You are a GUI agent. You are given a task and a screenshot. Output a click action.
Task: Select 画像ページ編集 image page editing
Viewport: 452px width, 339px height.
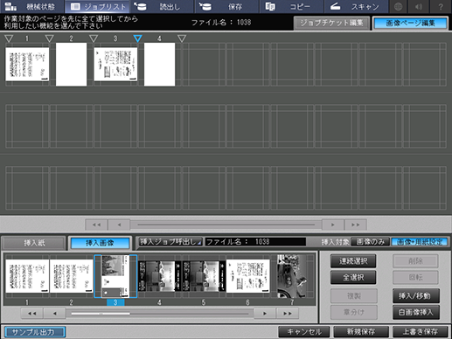point(410,23)
